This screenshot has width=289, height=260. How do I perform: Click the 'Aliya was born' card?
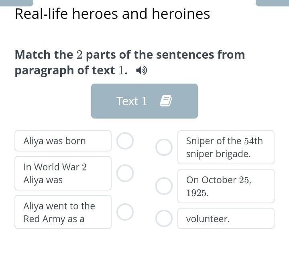tap(63, 141)
